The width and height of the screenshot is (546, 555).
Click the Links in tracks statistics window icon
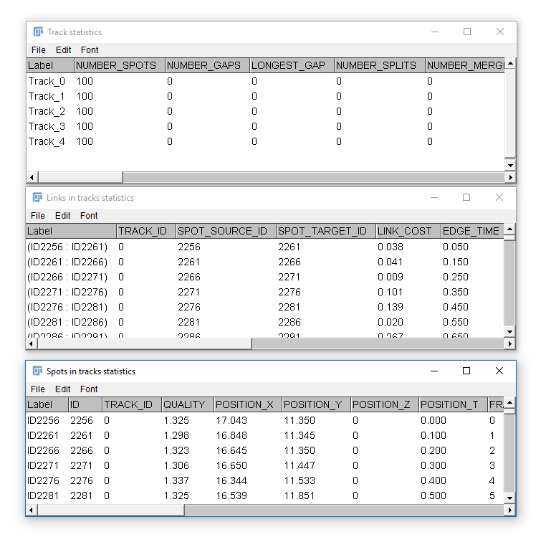38,197
